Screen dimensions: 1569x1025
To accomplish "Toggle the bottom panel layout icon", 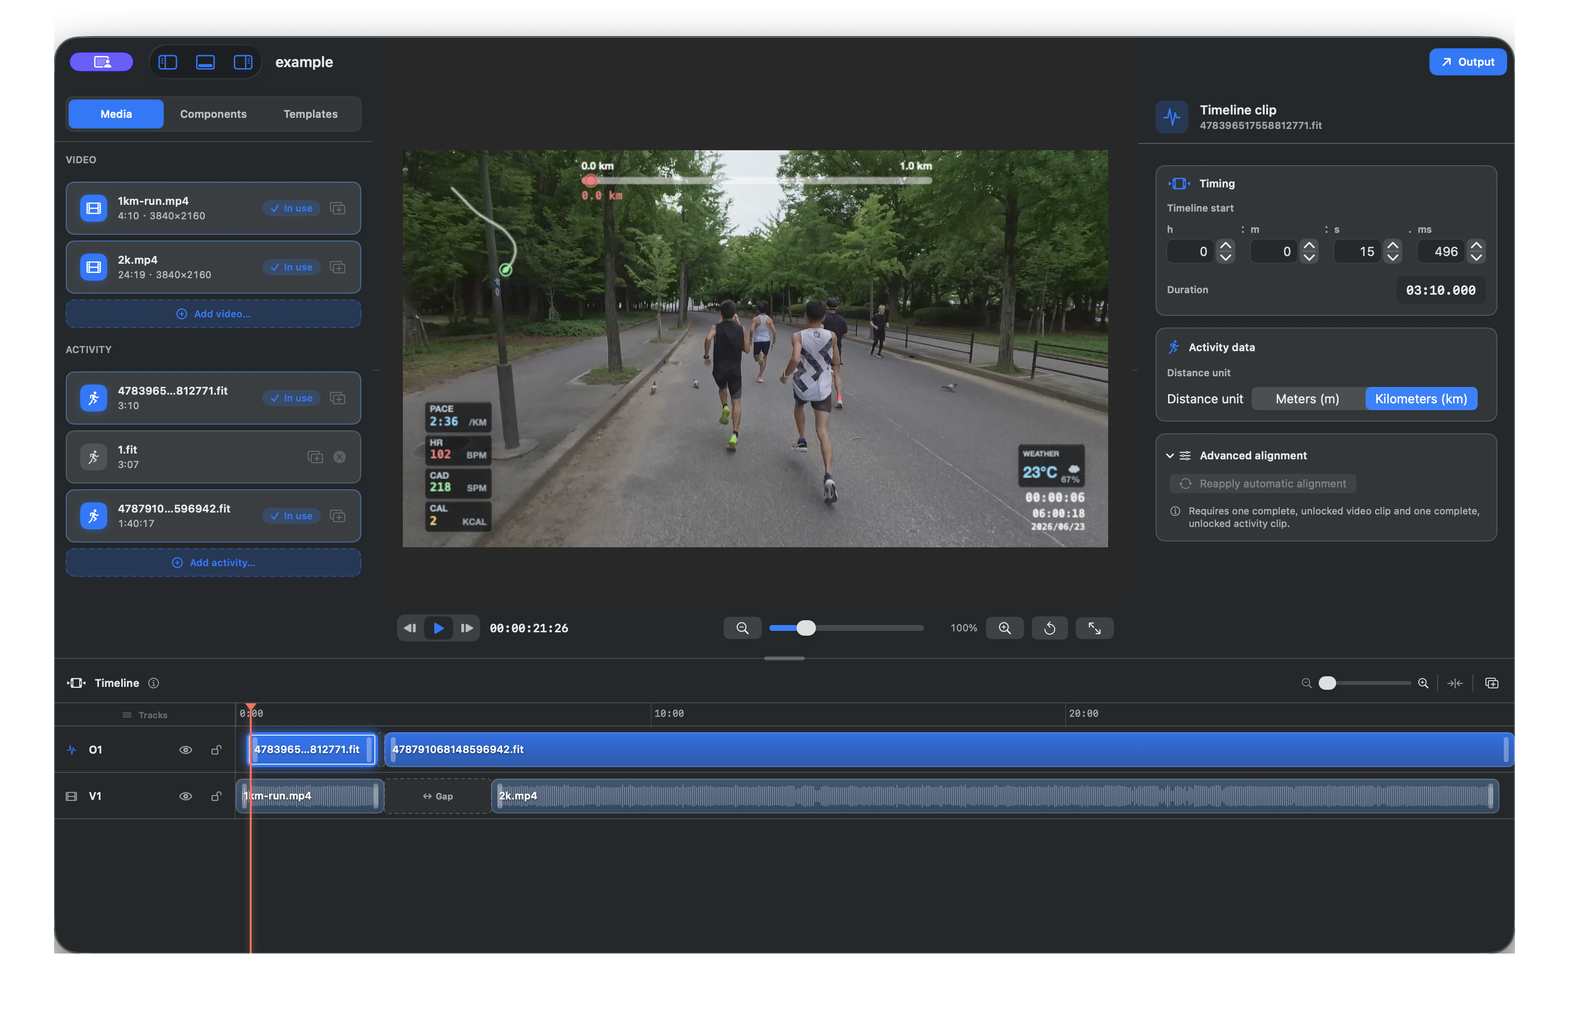I will [x=205, y=62].
